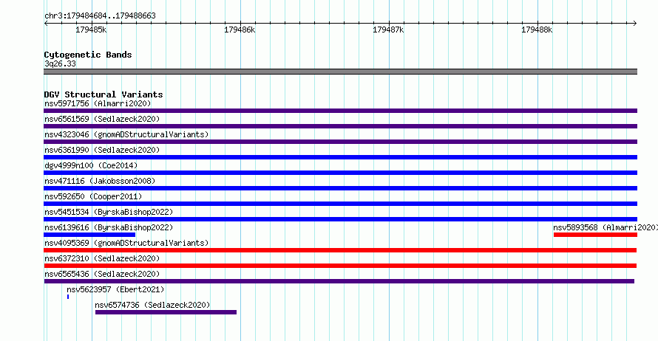Click nsv592650 (Cooper2011) label

click(x=93, y=196)
